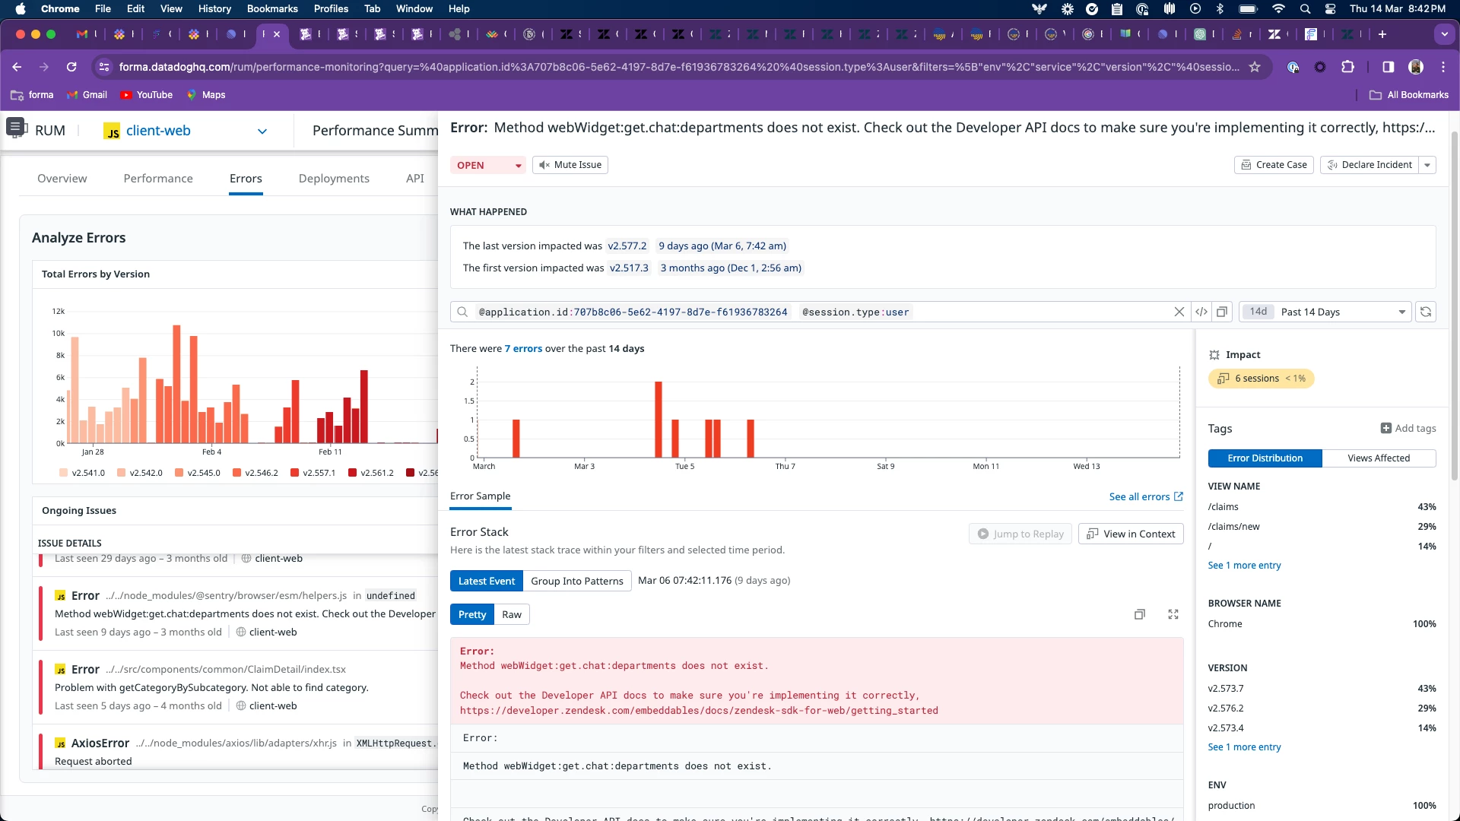Click the code view icon in search bar
Image resolution: width=1460 pixels, height=821 pixels.
pos(1201,312)
